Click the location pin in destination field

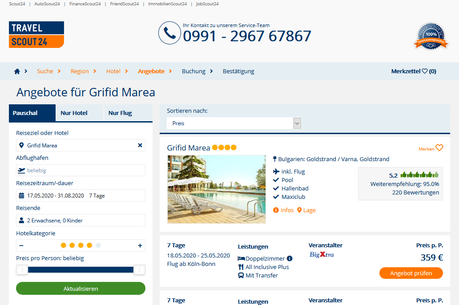click(x=21, y=145)
